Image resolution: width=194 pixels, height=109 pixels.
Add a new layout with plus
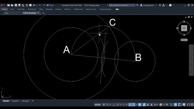tap(33, 101)
